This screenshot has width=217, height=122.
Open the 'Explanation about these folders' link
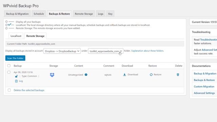click(x=147, y=51)
